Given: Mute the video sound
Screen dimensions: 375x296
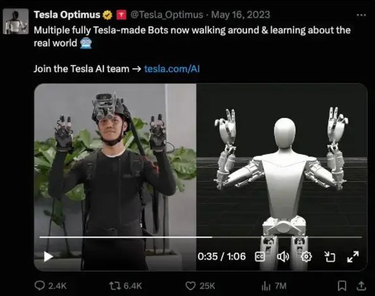Looking at the screenshot, I should pyautogui.click(x=282, y=257).
